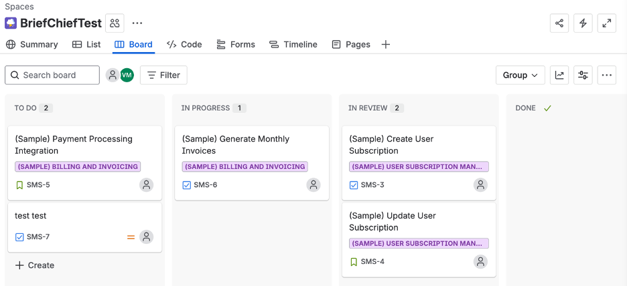
Task: Open the Summary tab
Action: 32,45
